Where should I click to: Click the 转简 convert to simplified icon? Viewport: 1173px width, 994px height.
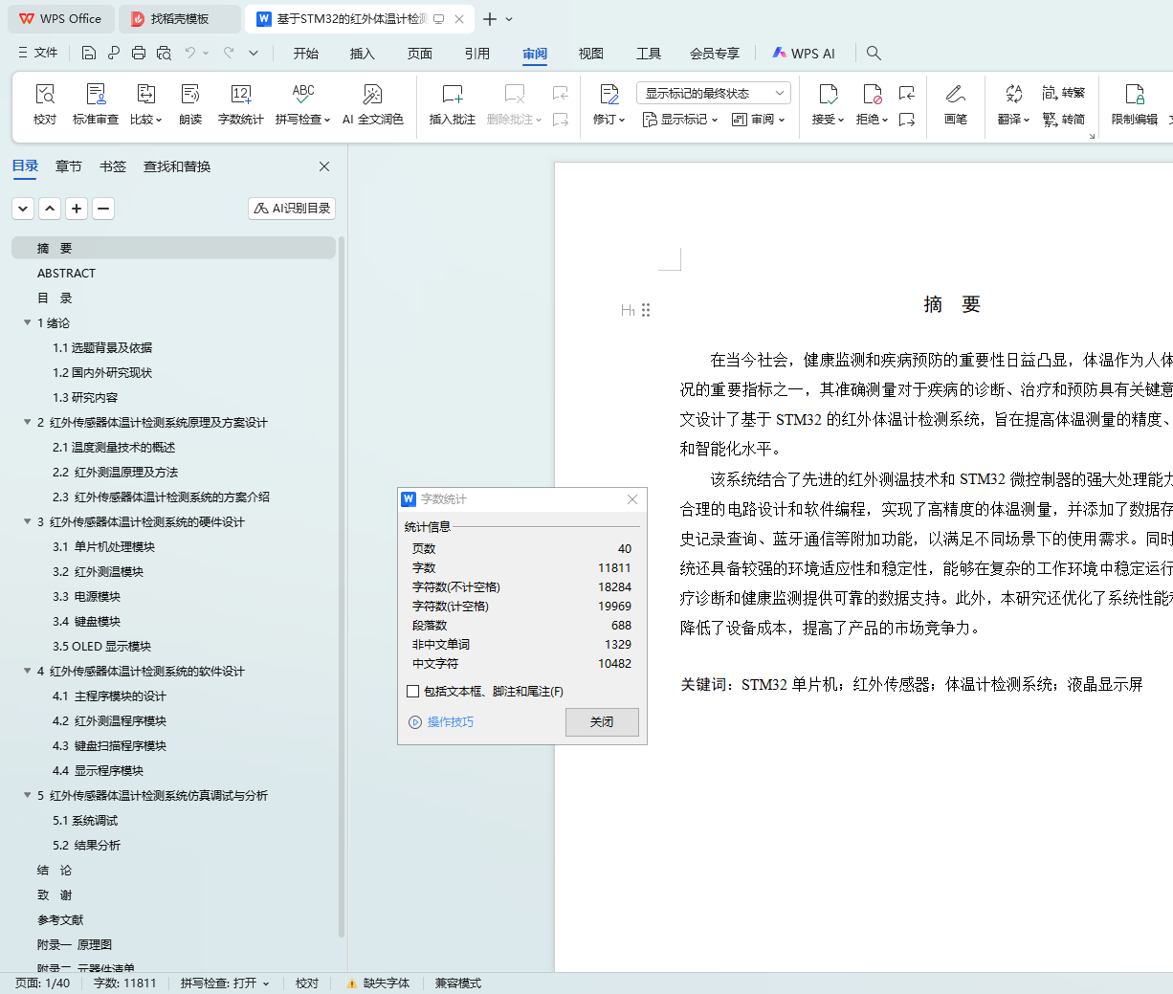[1064, 120]
